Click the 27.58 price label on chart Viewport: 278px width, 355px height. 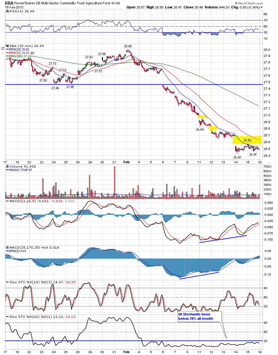[43, 80]
